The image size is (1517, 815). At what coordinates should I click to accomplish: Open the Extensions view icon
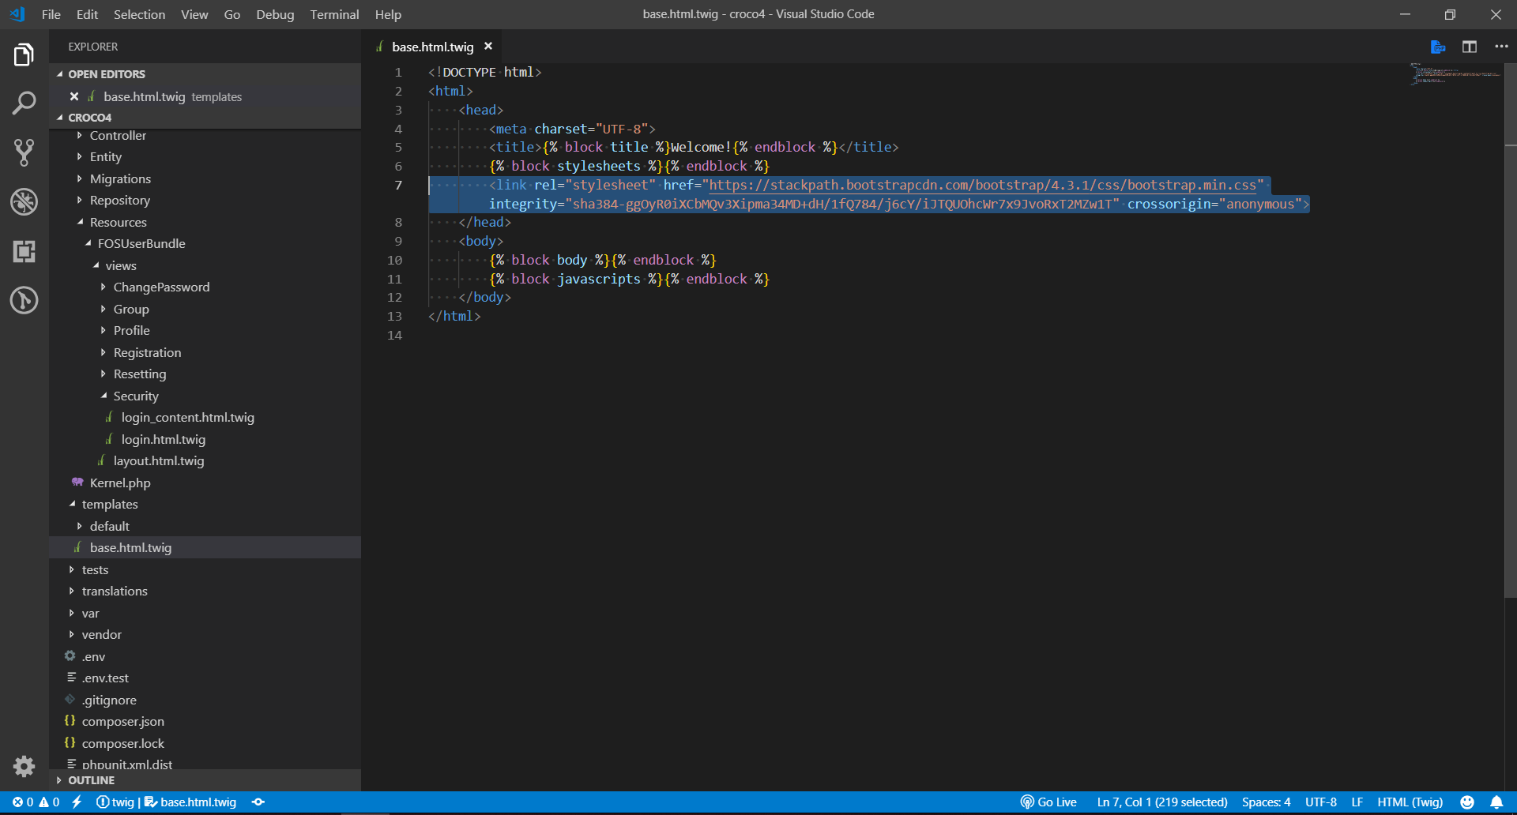[24, 251]
